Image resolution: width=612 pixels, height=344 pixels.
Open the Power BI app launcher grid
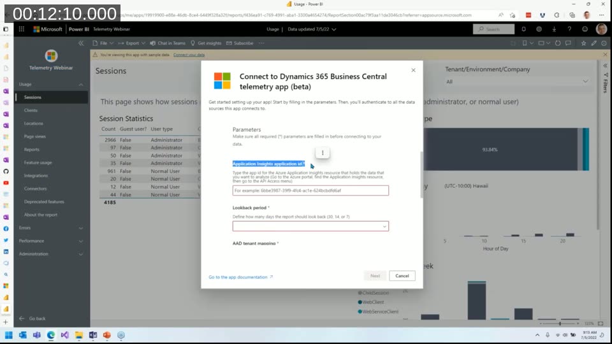[22, 29]
